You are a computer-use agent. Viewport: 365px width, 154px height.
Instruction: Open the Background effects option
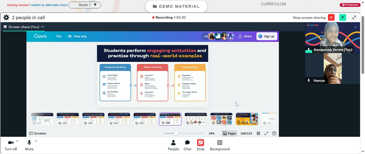220,145
